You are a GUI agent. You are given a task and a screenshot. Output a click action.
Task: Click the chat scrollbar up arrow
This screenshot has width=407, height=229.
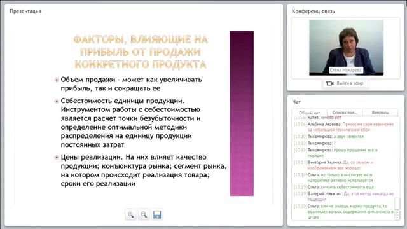click(x=397, y=212)
